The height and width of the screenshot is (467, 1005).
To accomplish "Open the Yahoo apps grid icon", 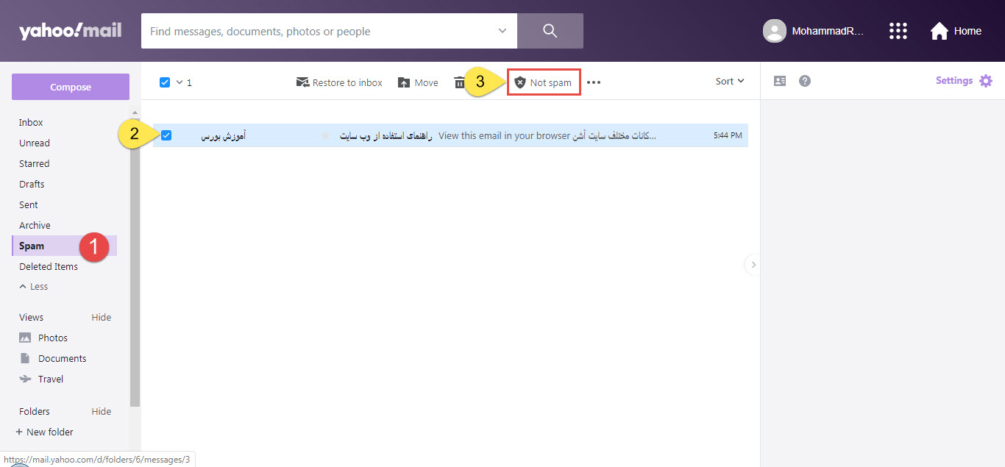I will click(x=898, y=31).
